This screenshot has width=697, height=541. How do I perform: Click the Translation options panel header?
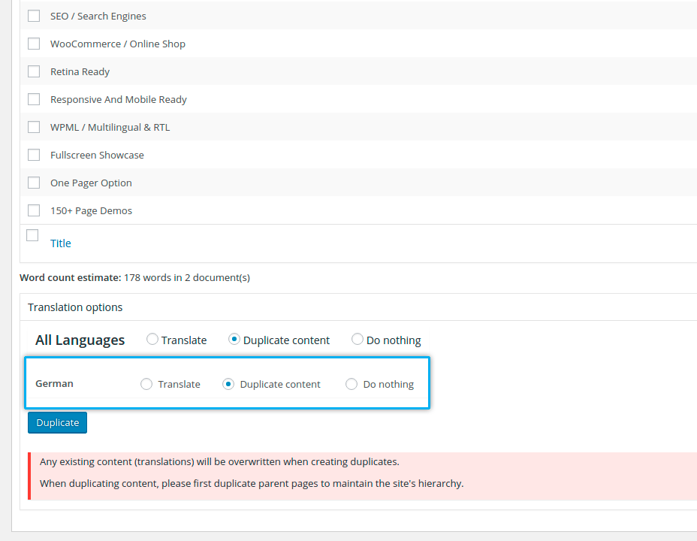75,307
